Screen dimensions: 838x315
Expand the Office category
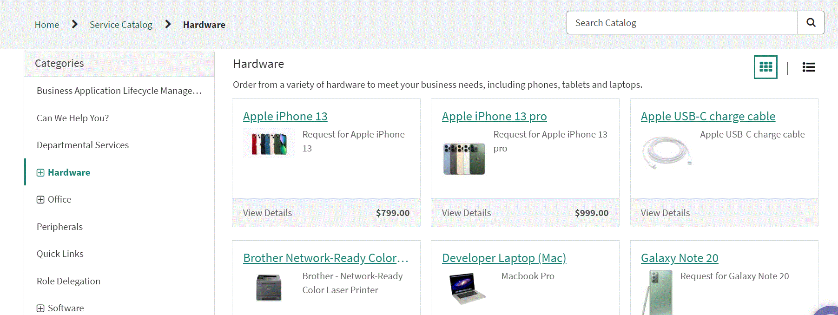click(40, 200)
